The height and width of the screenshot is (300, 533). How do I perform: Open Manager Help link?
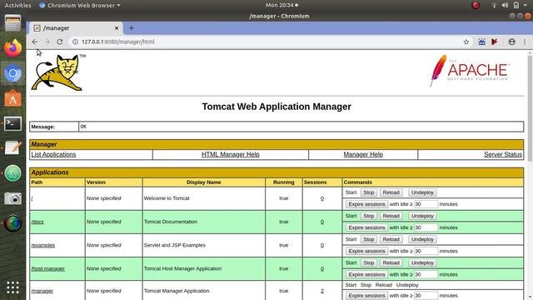[x=363, y=154]
